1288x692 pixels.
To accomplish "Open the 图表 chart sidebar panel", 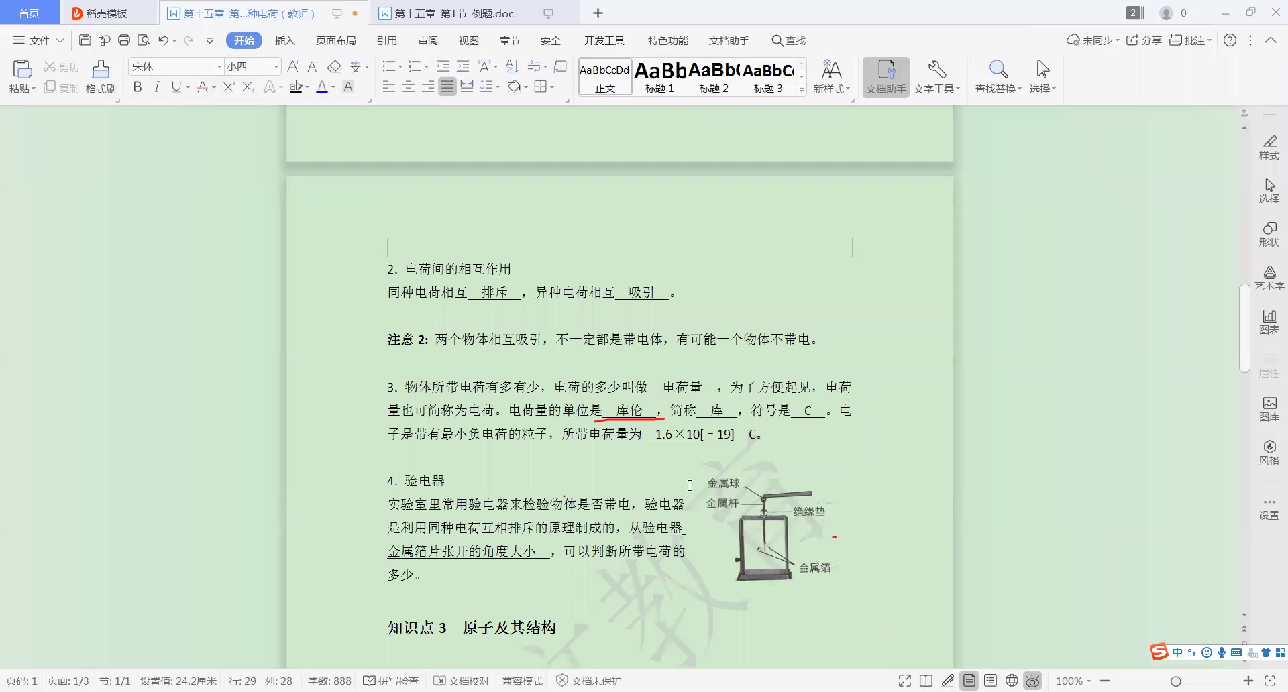I will point(1269,322).
